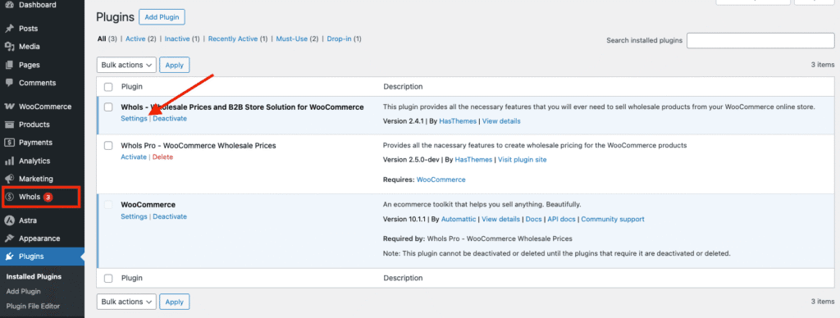Viewport: 840px width, 318px height.
Task: Click the HasThemes author link for Whols Pro
Action: click(473, 160)
